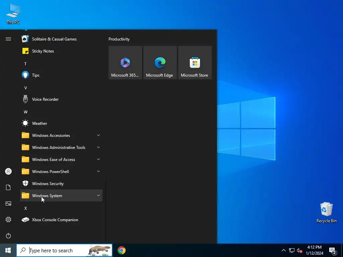This screenshot has width=343, height=257.
Task: Select the This PC desktop icon
Action: (x=13, y=14)
